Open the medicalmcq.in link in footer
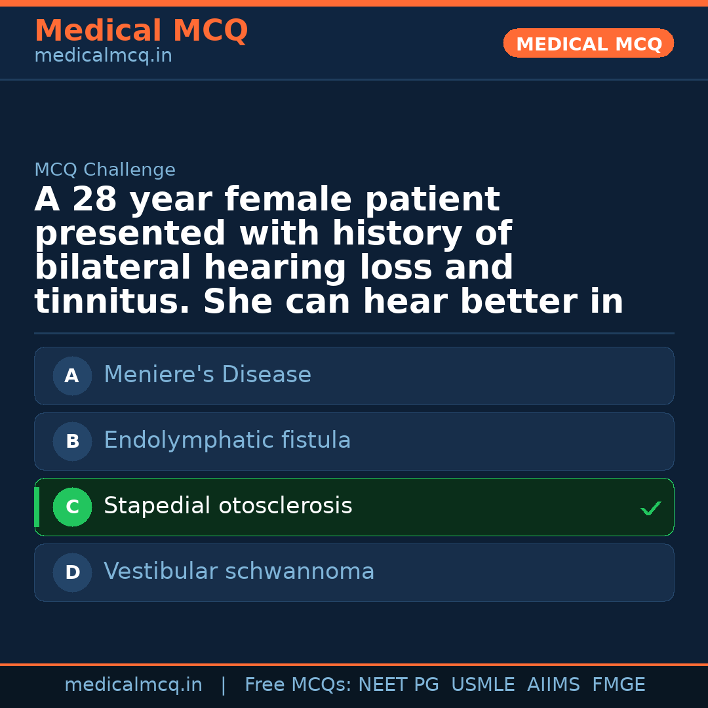This screenshot has height=708, width=708. coord(133,685)
